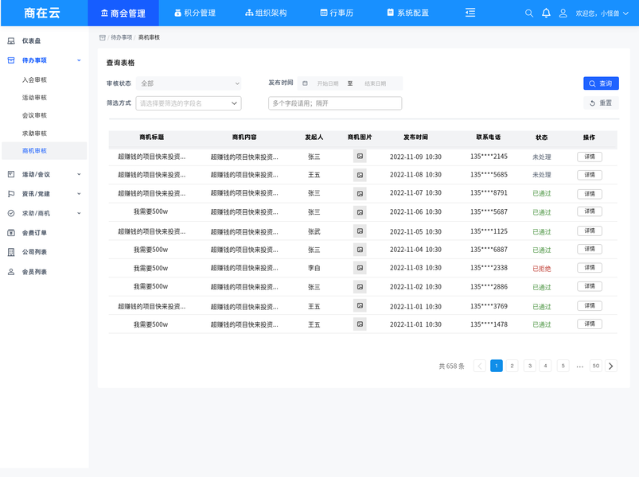
Task: Click the 求助/商机 check-circle icon
Action: click(11, 213)
